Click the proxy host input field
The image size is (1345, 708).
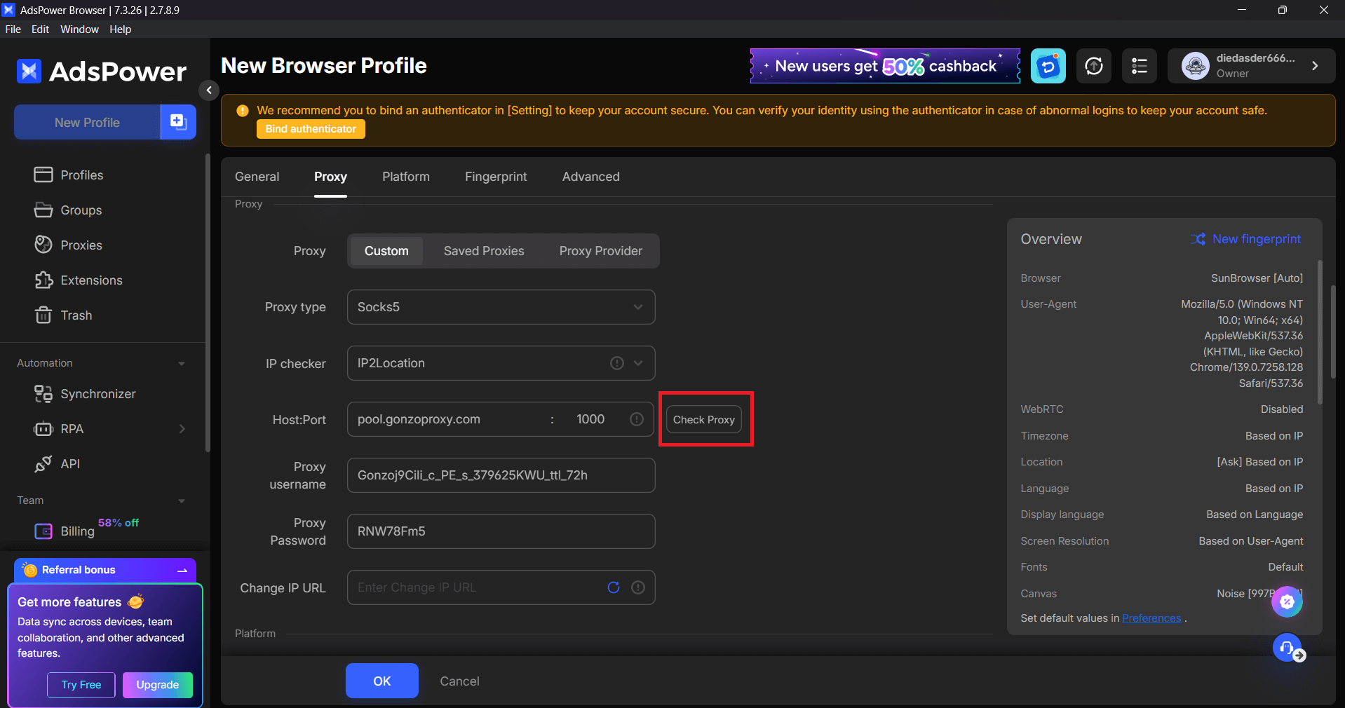[449, 419]
